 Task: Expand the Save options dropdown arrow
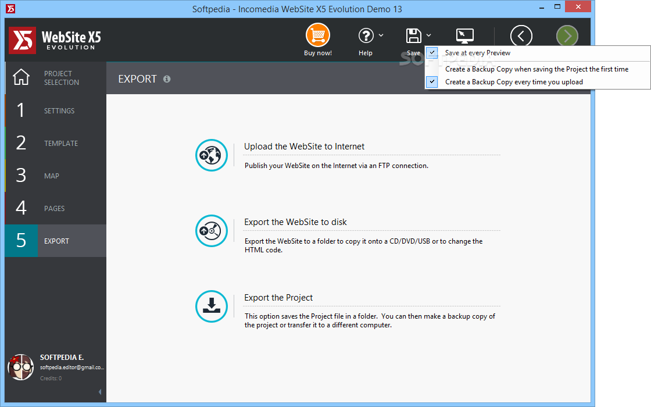click(429, 35)
